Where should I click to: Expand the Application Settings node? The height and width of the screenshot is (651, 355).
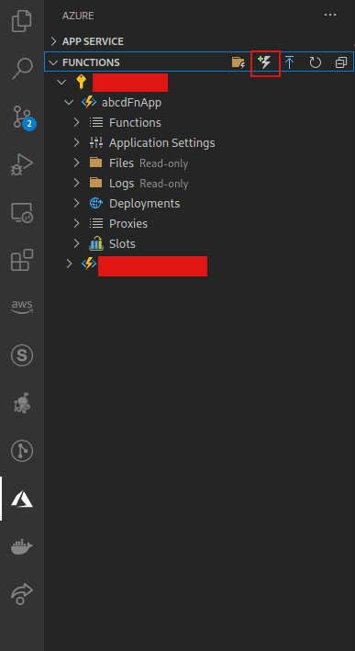pyautogui.click(x=76, y=143)
